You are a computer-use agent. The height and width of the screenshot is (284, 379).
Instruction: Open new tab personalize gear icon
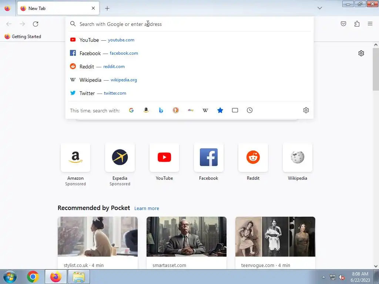click(361, 53)
